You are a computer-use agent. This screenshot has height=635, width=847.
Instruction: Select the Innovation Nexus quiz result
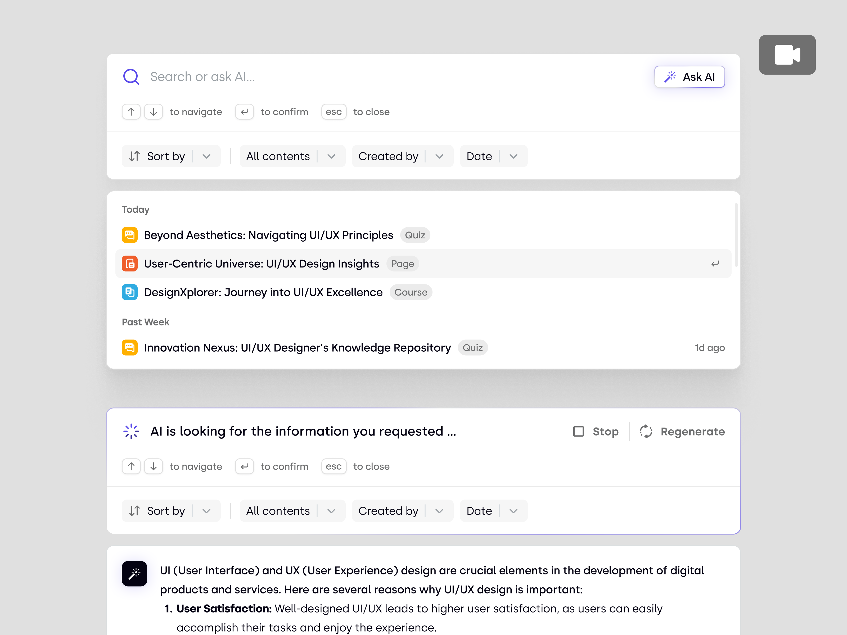click(297, 348)
